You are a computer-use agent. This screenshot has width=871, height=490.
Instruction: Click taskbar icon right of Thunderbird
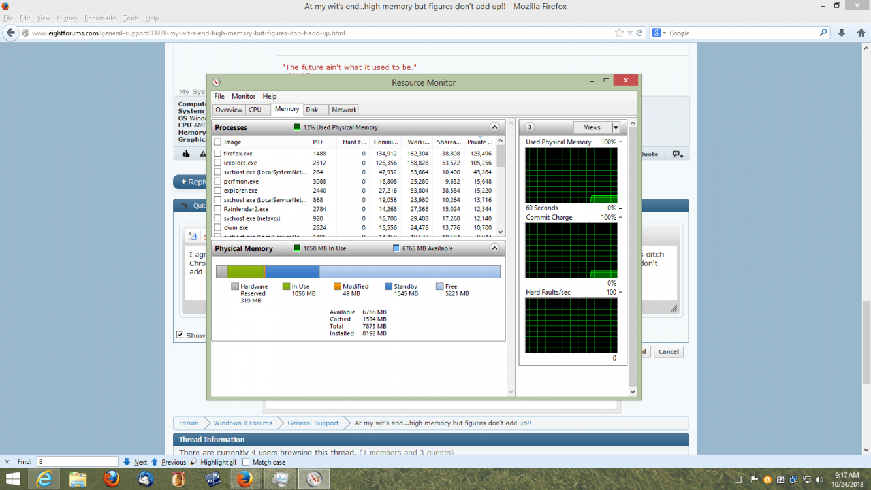click(179, 480)
